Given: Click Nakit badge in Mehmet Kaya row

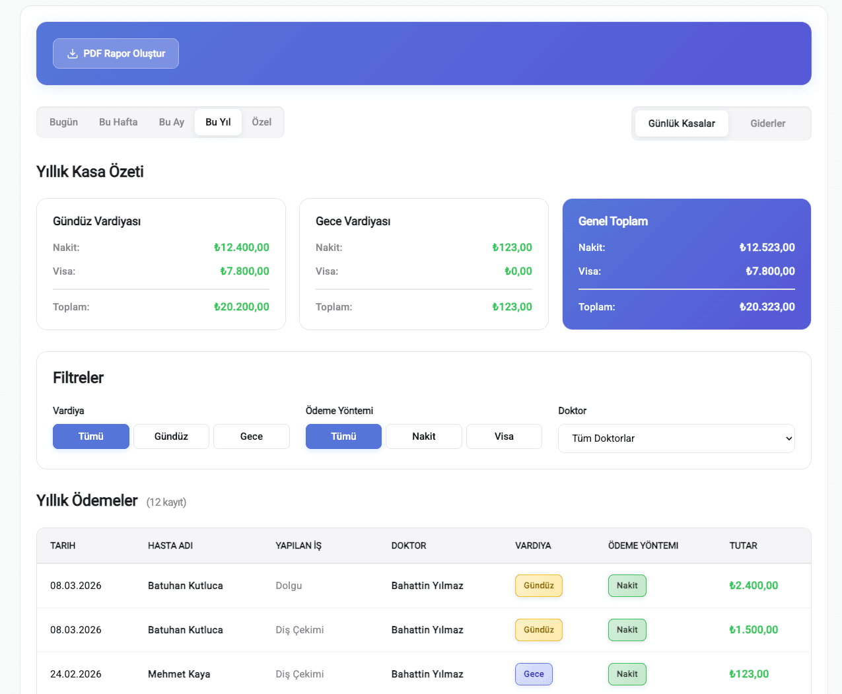Looking at the screenshot, I should pyautogui.click(x=627, y=674).
